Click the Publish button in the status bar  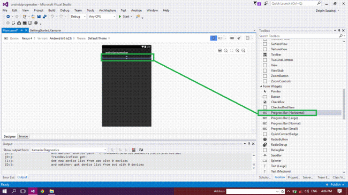click(335, 185)
